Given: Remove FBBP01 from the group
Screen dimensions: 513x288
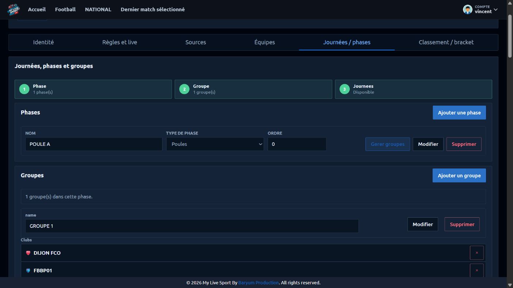Looking at the screenshot, I should [476, 271].
